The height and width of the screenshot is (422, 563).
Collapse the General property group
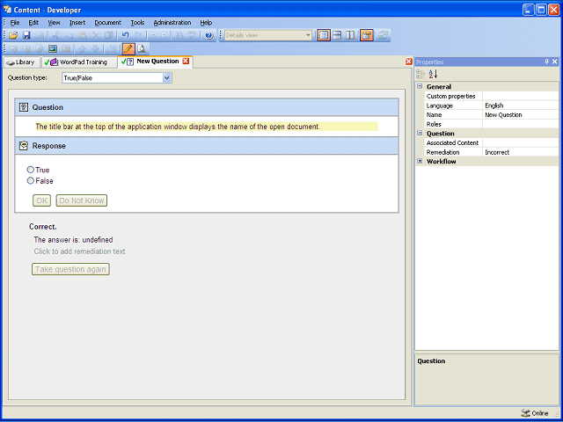[420, 86]
